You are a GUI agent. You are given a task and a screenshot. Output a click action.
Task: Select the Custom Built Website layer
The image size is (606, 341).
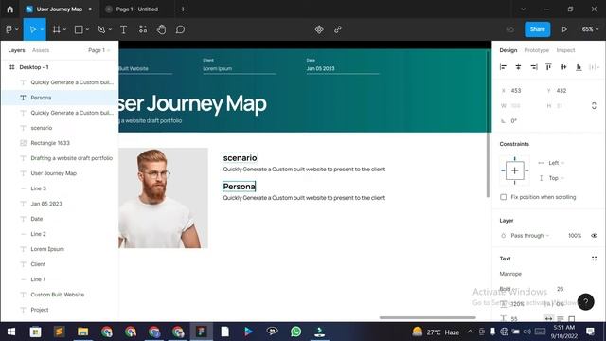(x=59, y=295)
